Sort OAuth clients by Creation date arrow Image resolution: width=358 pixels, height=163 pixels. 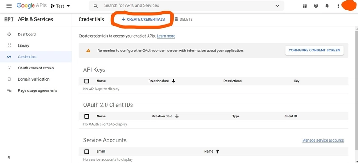click(x=177, y=116)
